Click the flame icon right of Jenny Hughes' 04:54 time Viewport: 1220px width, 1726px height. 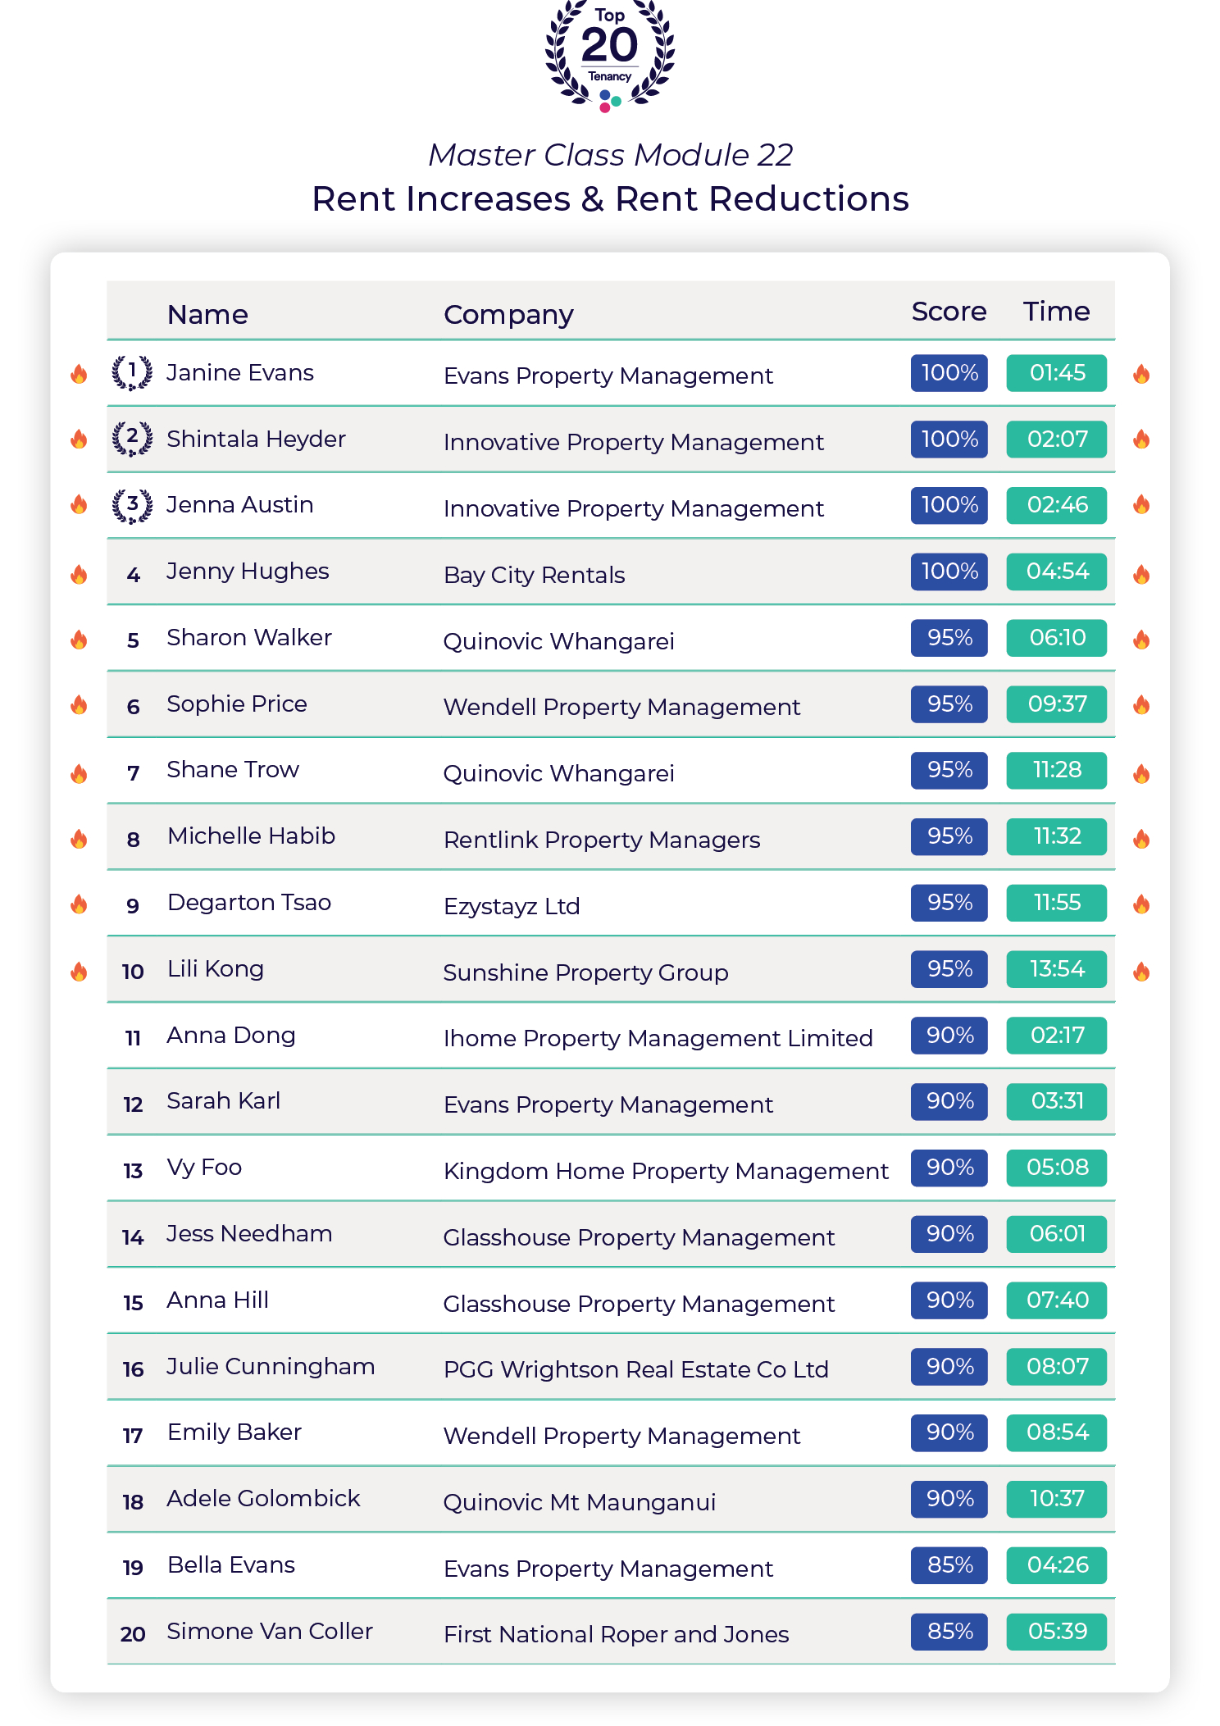(x=1141, y=574)
